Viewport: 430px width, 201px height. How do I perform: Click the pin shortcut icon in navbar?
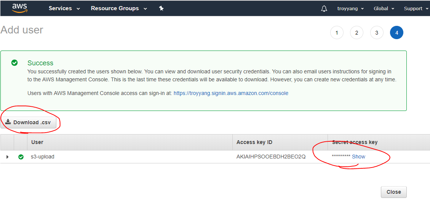click(161, 8)
